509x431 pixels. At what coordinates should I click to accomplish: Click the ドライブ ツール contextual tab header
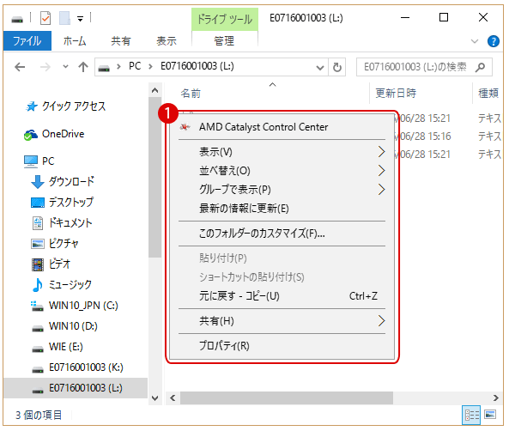[225, 19]
